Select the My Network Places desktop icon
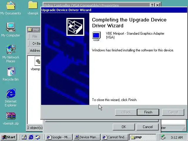This screenshot has width=188, height=141. tap(11, 54)
